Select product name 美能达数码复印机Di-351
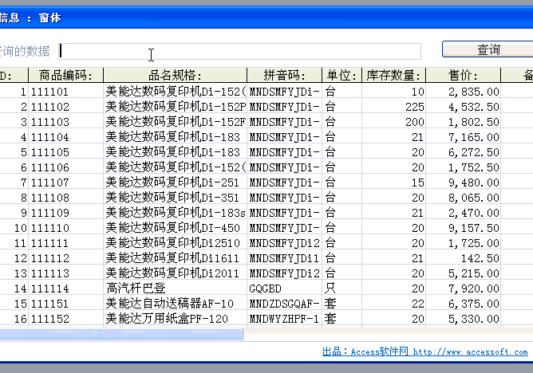The width and height of the screenshot is (533, 373). [175, 197]
